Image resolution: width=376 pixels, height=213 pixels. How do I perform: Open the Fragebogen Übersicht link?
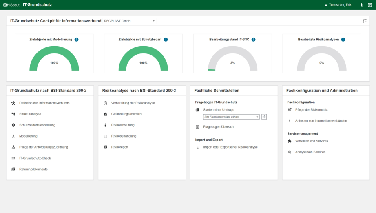click(219, 127)
